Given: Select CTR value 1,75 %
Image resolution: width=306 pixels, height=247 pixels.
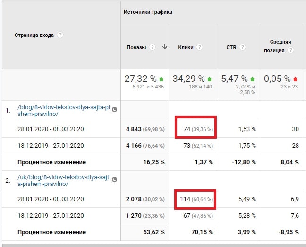Looking at the screenshot, I should (x=247, y=146).
